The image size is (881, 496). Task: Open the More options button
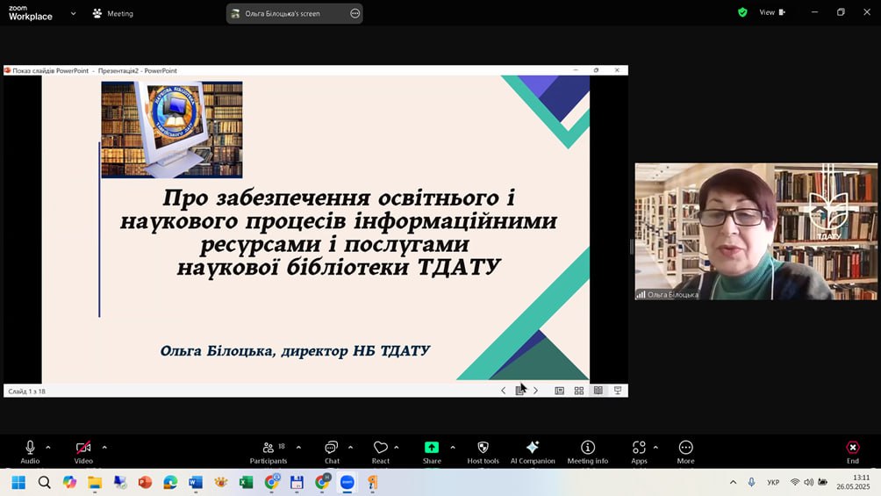[685, 452]
